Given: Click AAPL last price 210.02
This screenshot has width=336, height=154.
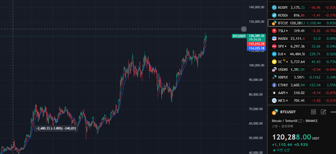Looking at the screenshot, I should (299, 93).
